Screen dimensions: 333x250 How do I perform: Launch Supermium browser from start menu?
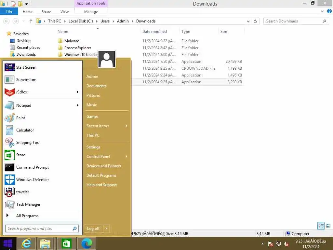point(43,80)
